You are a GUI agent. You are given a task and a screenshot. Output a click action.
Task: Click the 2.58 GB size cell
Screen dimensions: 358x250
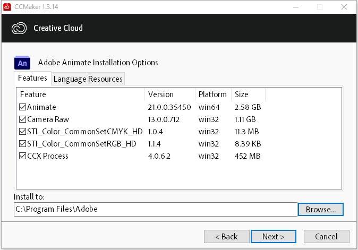point(248,107)
